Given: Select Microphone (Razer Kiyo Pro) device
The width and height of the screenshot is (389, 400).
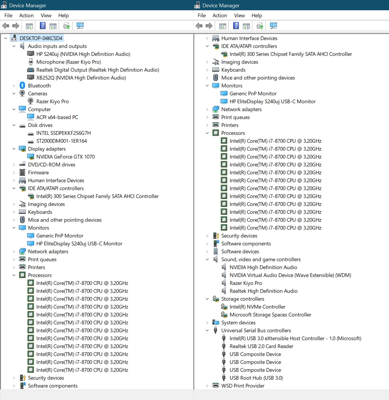Looking at the screenshot, I should (x=69, y=62).
